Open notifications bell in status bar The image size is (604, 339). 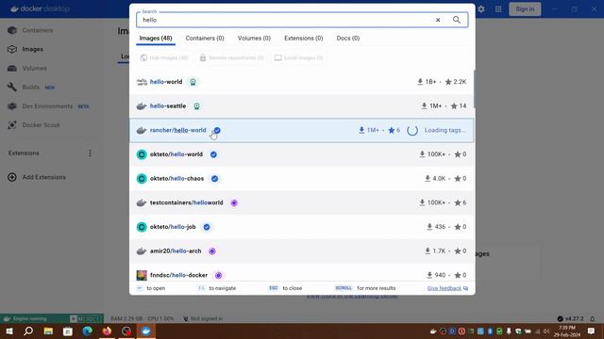click(592, 318)
